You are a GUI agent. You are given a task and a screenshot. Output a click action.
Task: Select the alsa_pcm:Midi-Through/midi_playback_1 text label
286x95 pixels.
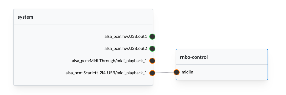(x=110, y=61)
